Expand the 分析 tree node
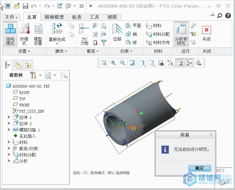Screen dimensions: 235x190 (x=9, y=161)
